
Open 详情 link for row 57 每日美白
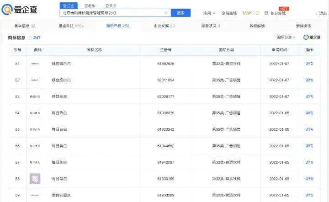(309, 162)
